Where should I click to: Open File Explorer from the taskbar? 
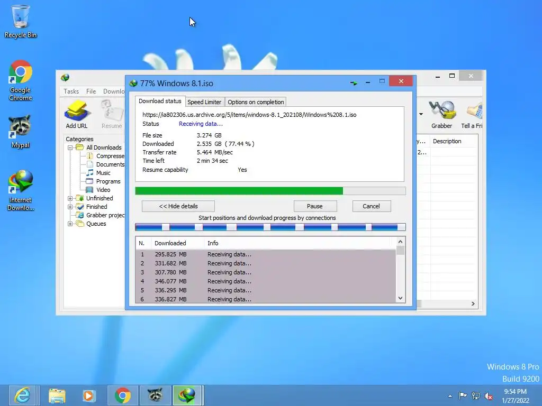[57, 395]
